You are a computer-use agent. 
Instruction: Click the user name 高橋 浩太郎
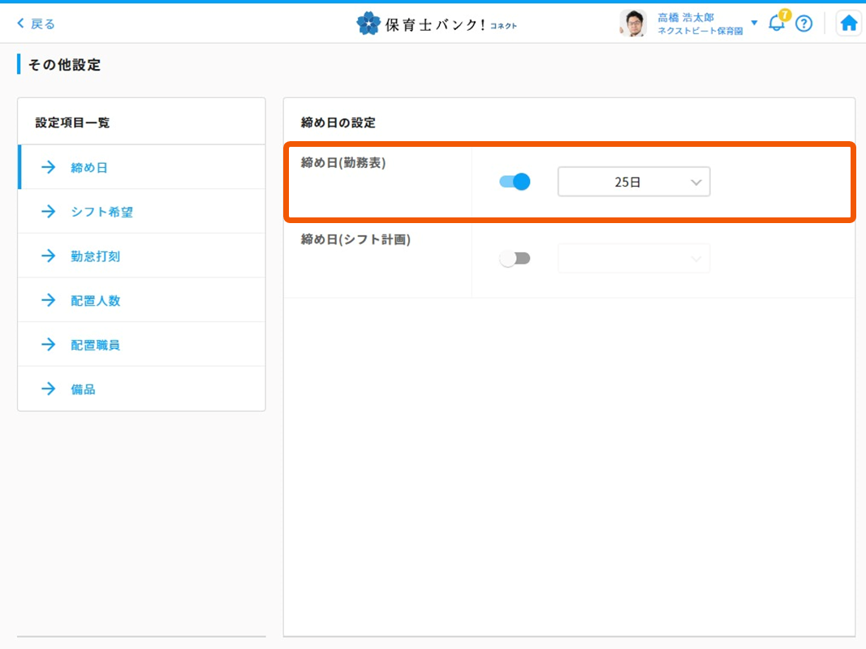[x=686, y=17]
